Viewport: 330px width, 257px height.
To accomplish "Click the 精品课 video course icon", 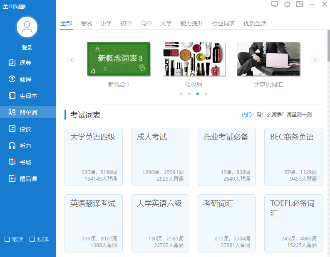I will coord(12,179).
